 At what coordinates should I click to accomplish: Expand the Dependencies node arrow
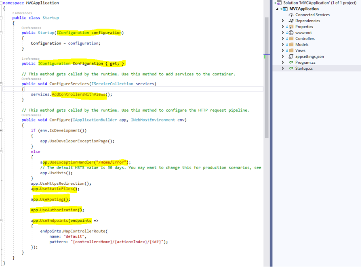[283, 21]
